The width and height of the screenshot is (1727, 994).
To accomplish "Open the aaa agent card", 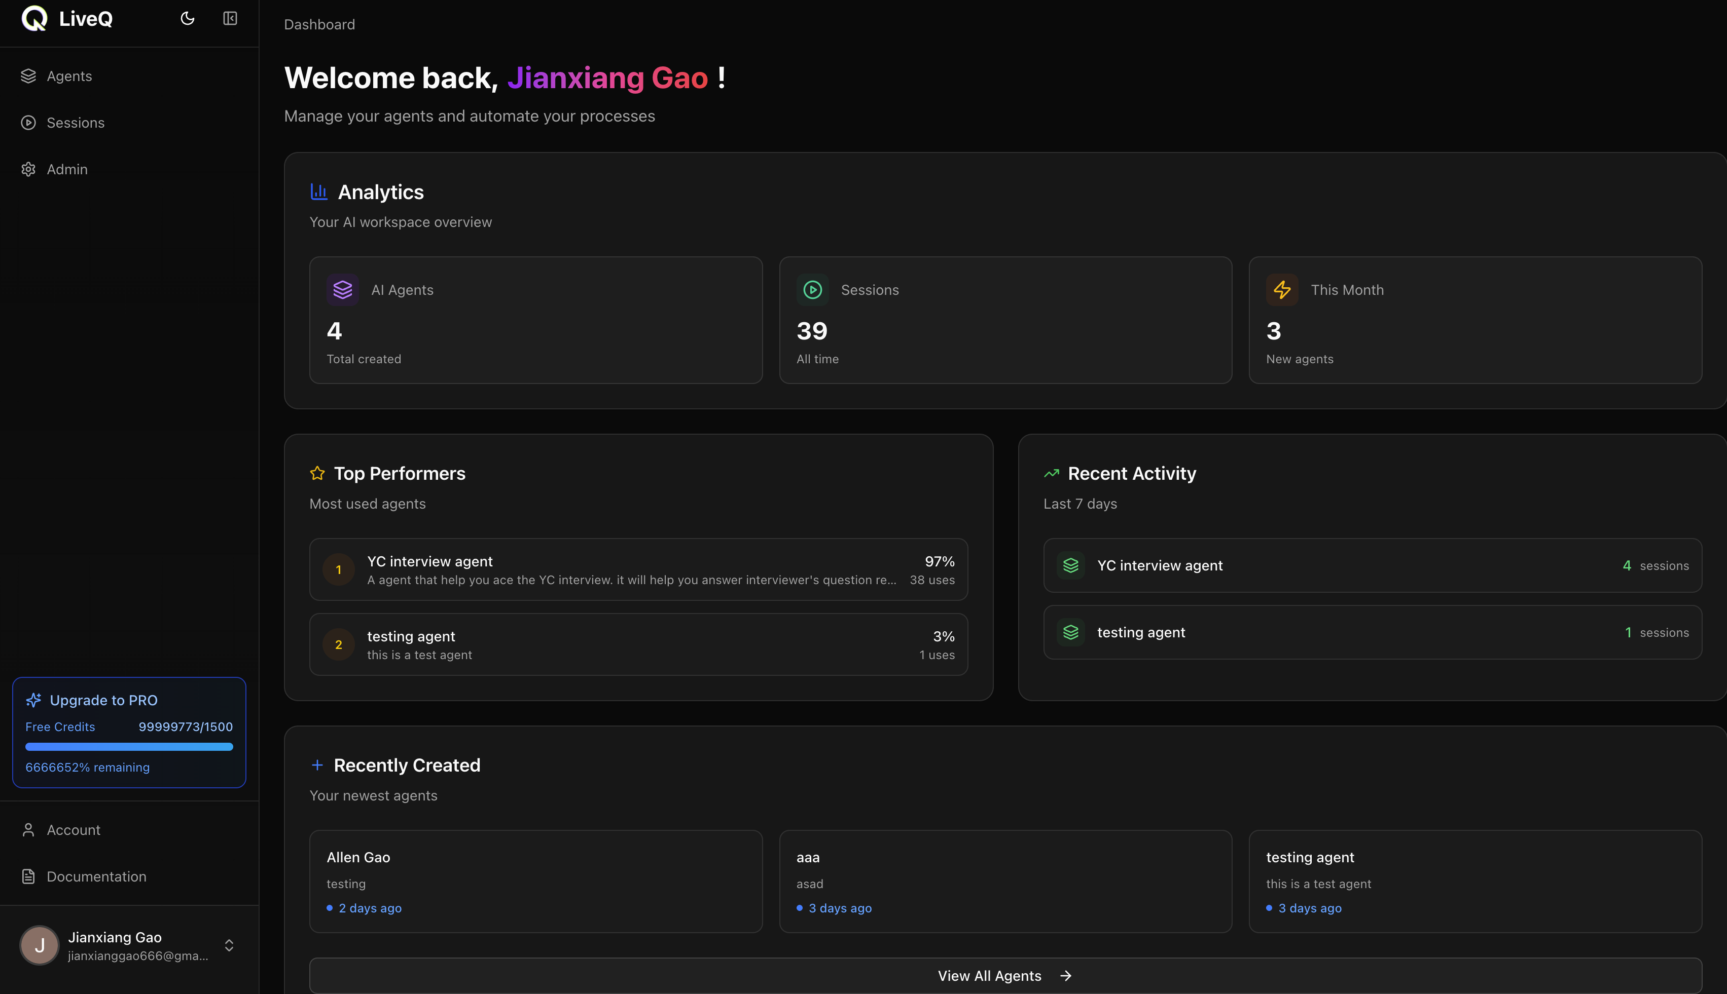I will (1005, 882).
